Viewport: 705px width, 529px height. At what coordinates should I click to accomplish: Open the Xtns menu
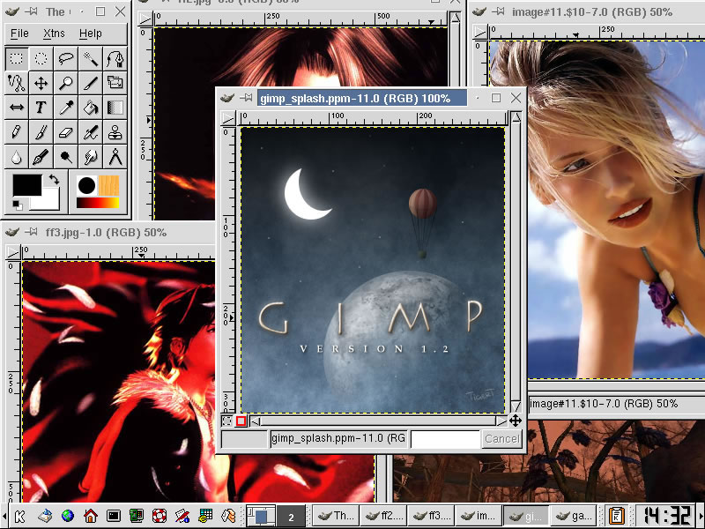54,34
